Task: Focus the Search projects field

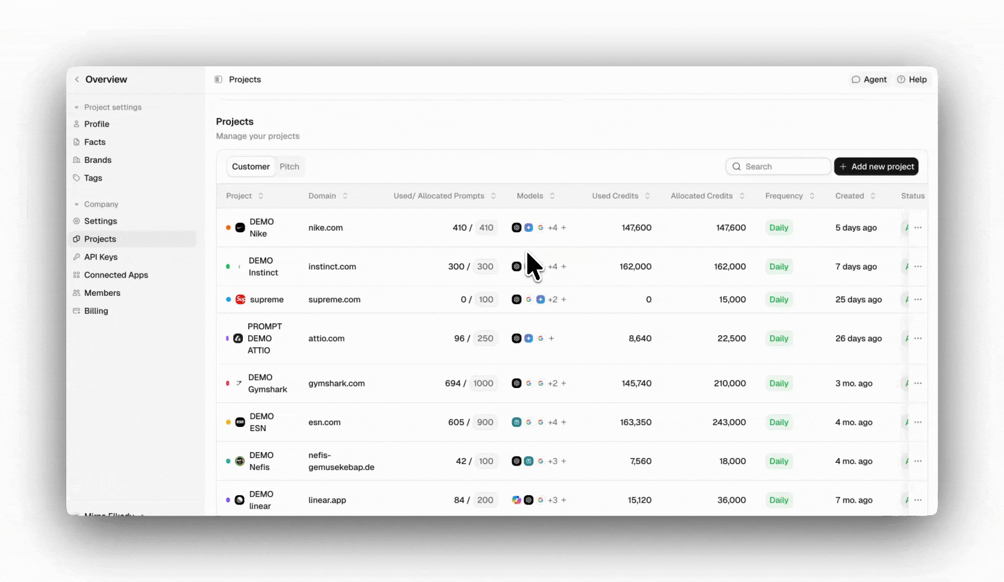Action: 778,167
